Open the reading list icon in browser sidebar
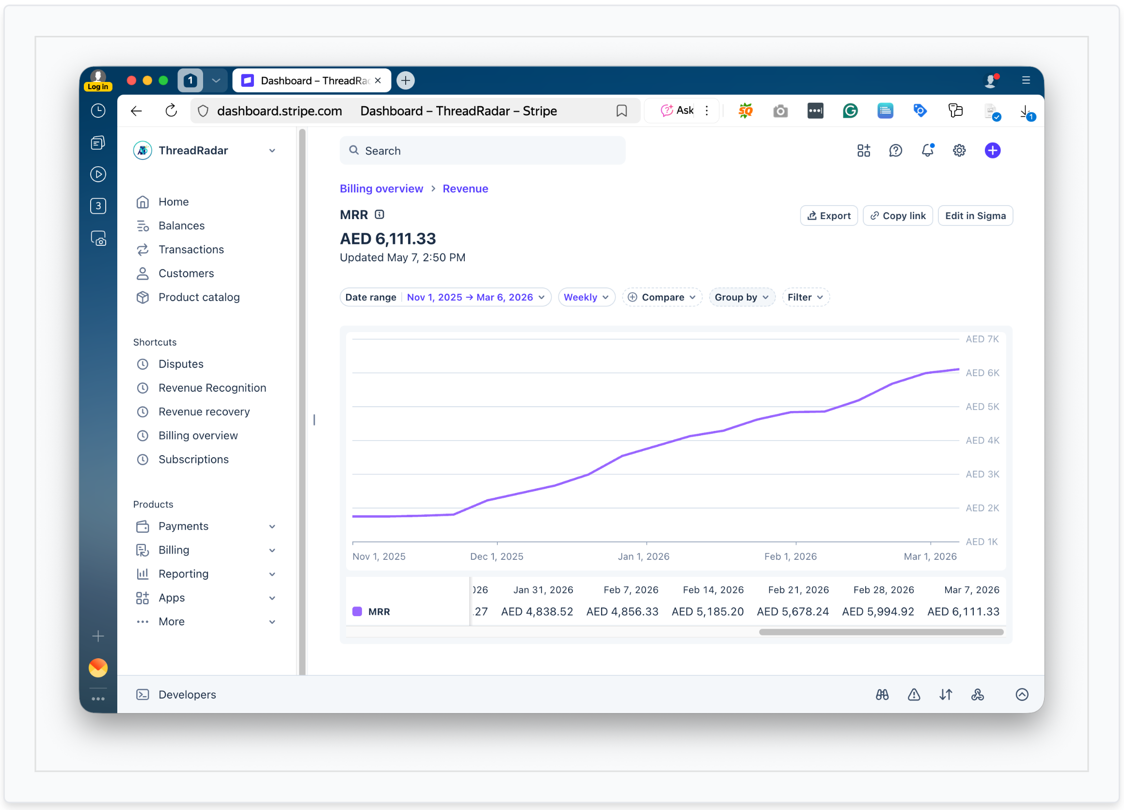The width and height of the screenshot is (1124, 810). click(x=98, y=143)
